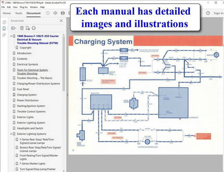Click the bookmark icon beside Headlights and Switch

14,128
